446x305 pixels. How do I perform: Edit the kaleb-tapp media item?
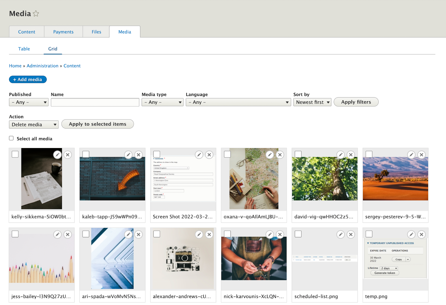pos(128,155)
